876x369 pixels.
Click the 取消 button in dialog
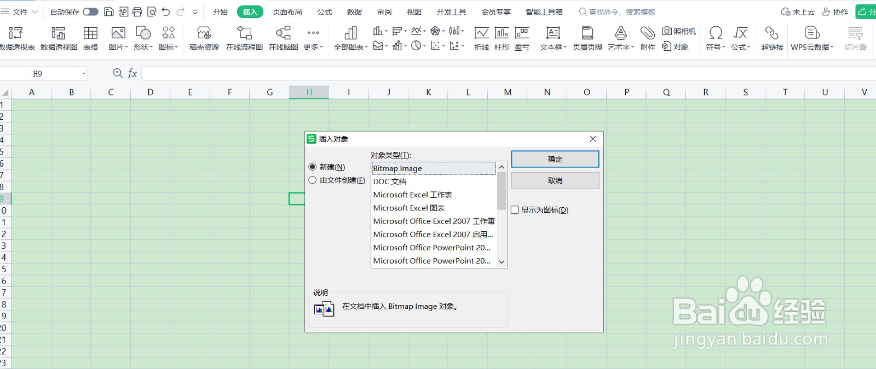[x=555, y=180]
